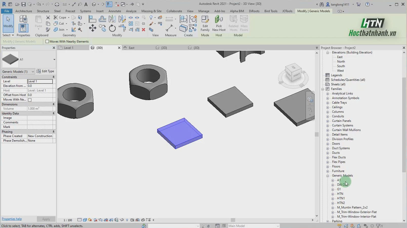Click the horizontal scrollbar of the view

233,220
